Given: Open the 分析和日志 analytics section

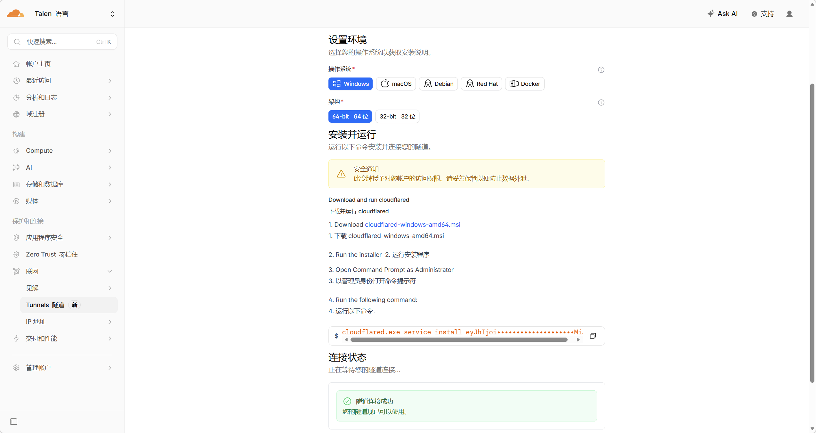Looking at the screenshot, I should point(41,97).
